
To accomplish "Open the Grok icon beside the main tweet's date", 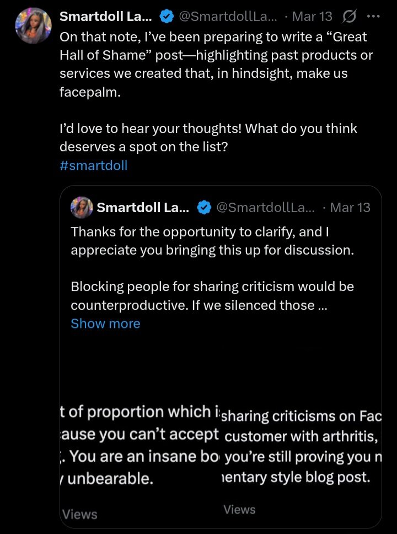I will pyautogui.click(x=349, y=17).
